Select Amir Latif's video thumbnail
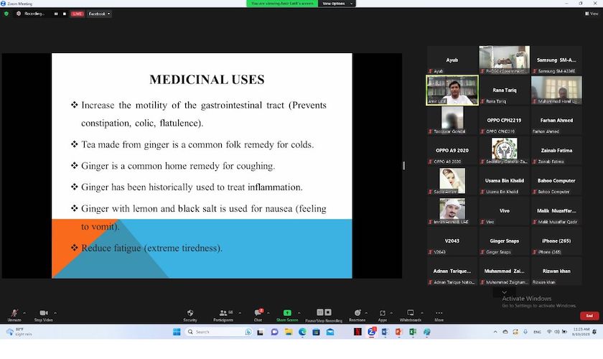This screenshot has height=359, width=603. pos(452,89)
